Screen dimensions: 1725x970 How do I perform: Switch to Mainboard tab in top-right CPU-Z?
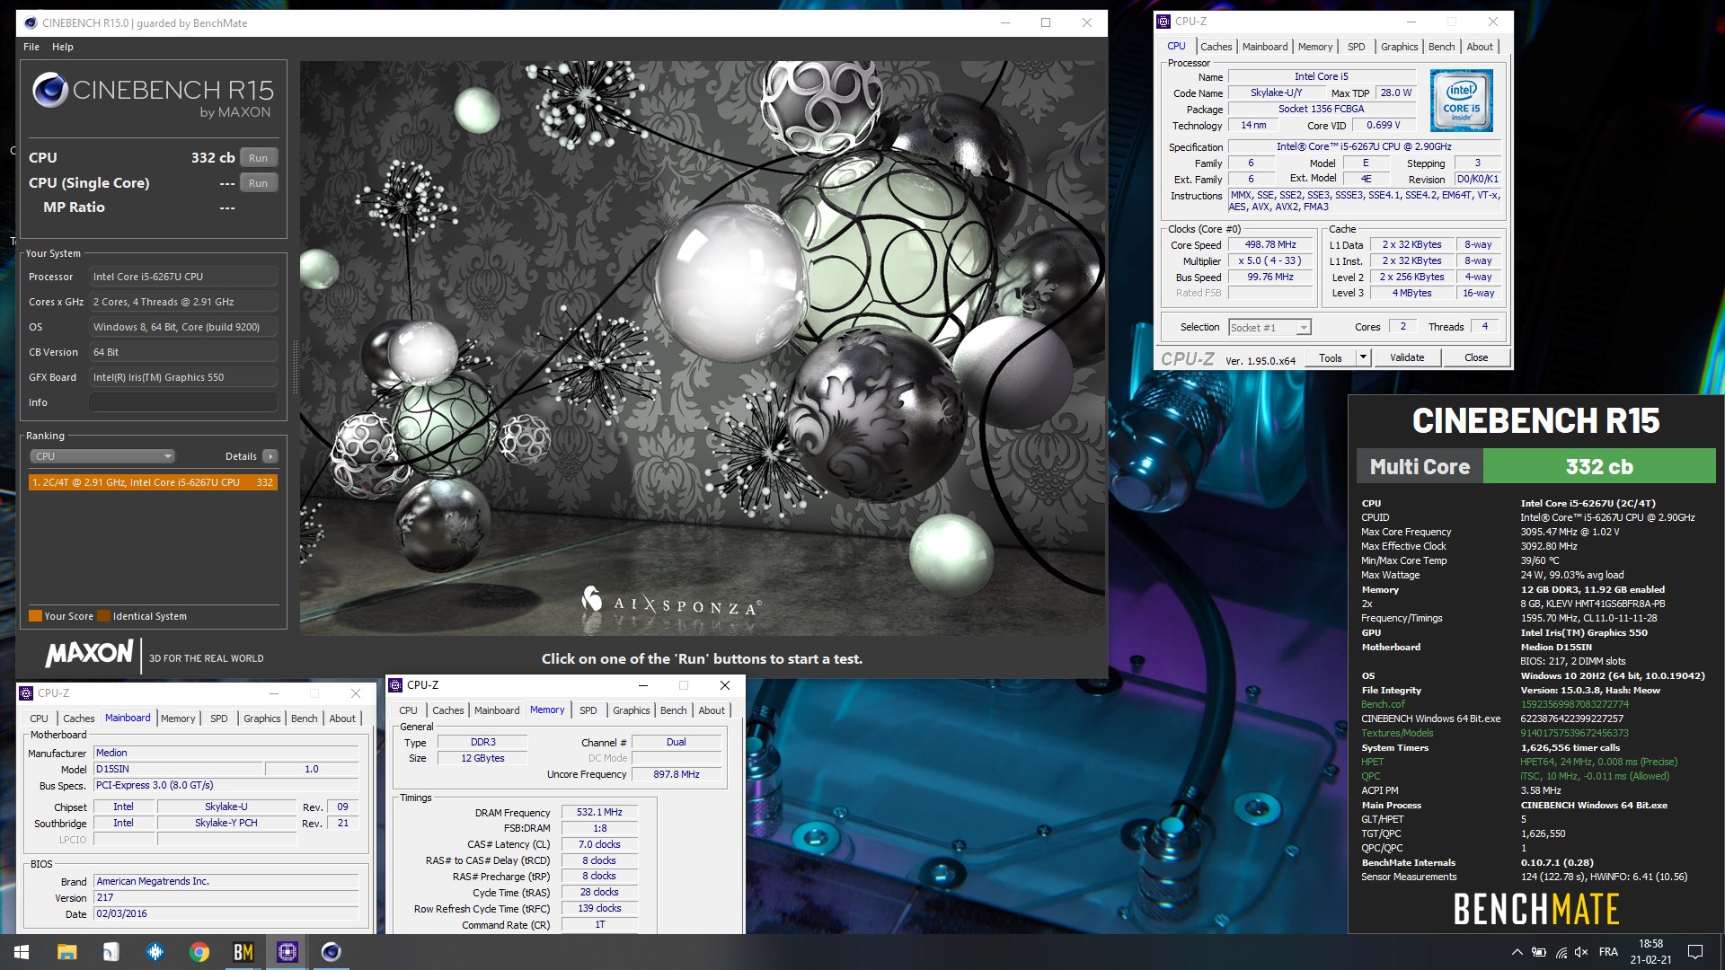[1265, 47]
